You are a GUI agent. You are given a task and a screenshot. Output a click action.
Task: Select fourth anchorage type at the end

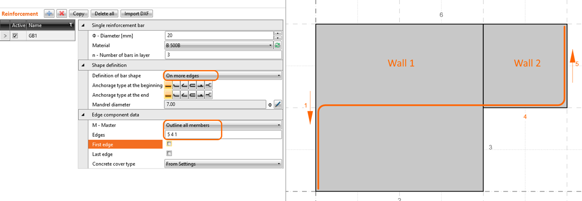[x=192, y=95]
